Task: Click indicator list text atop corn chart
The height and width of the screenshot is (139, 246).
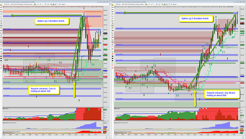Action: [53, 7]
